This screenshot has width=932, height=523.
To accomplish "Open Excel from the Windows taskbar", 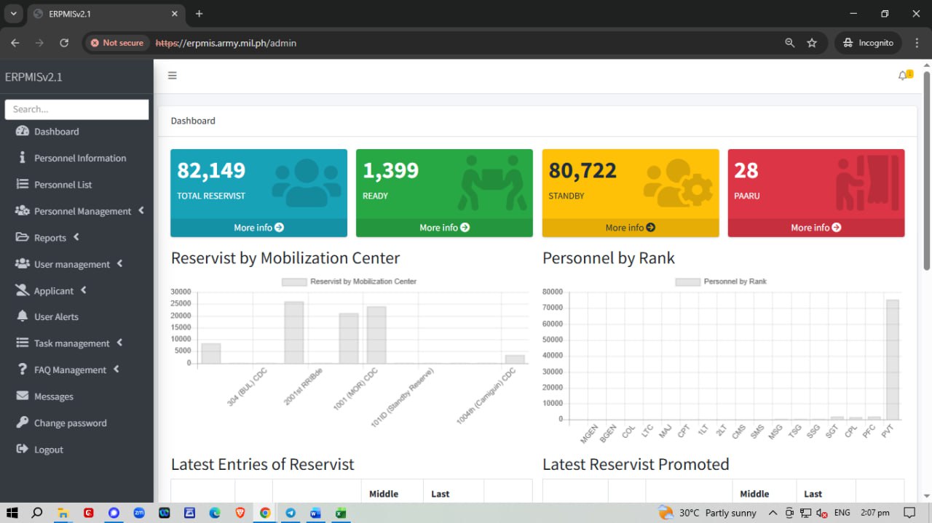I will [340, 513].
